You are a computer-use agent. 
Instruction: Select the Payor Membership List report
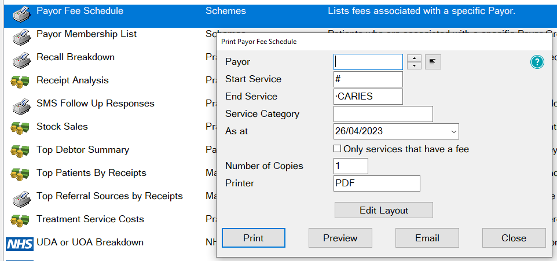pyautogui.click(x=87, y=34)
